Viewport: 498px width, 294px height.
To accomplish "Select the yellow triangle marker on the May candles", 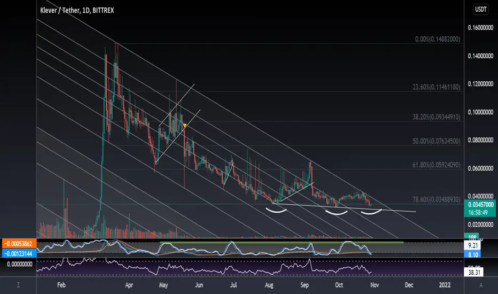I will (184, 126).
